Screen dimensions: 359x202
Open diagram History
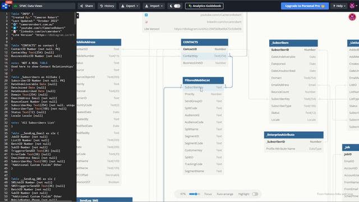(x=107, y=6)
